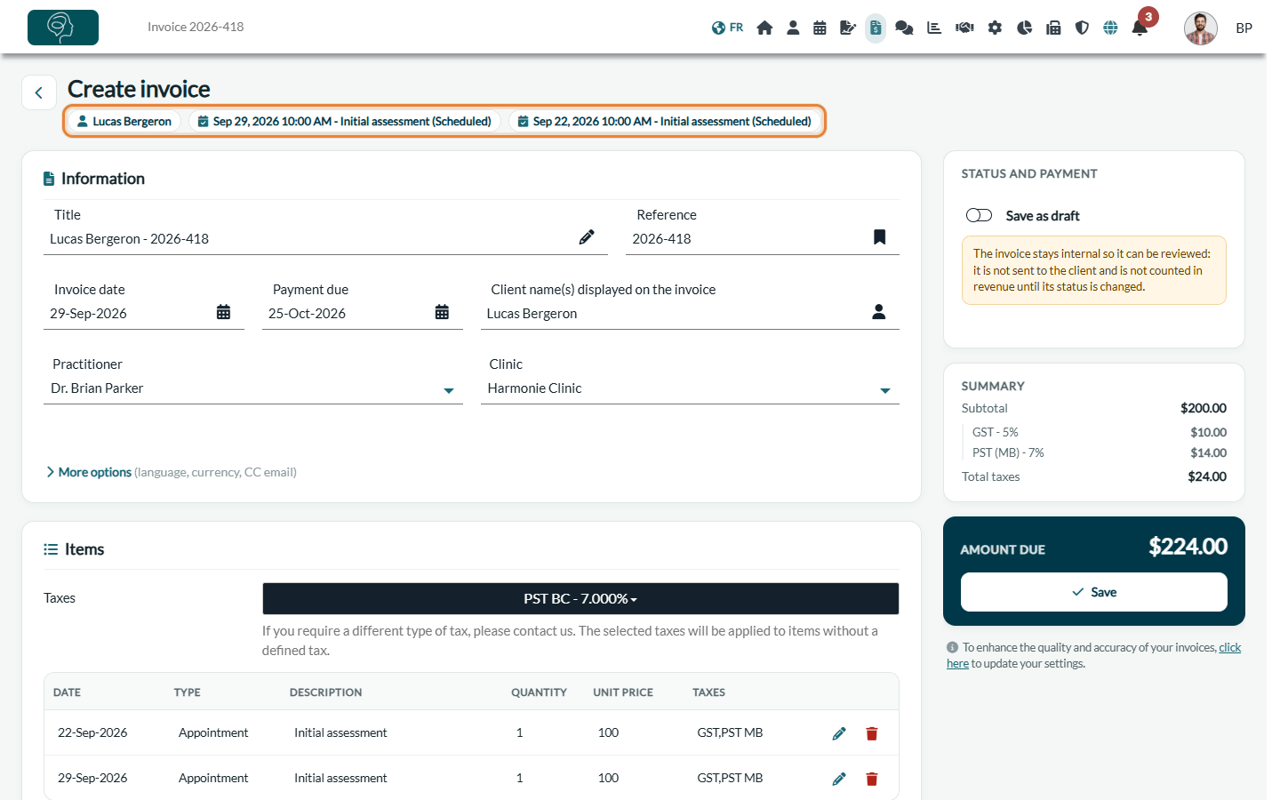The width and height of the screenshot is (1280, 800).
Task: Click the client name person icon
Action: [878, 312]
